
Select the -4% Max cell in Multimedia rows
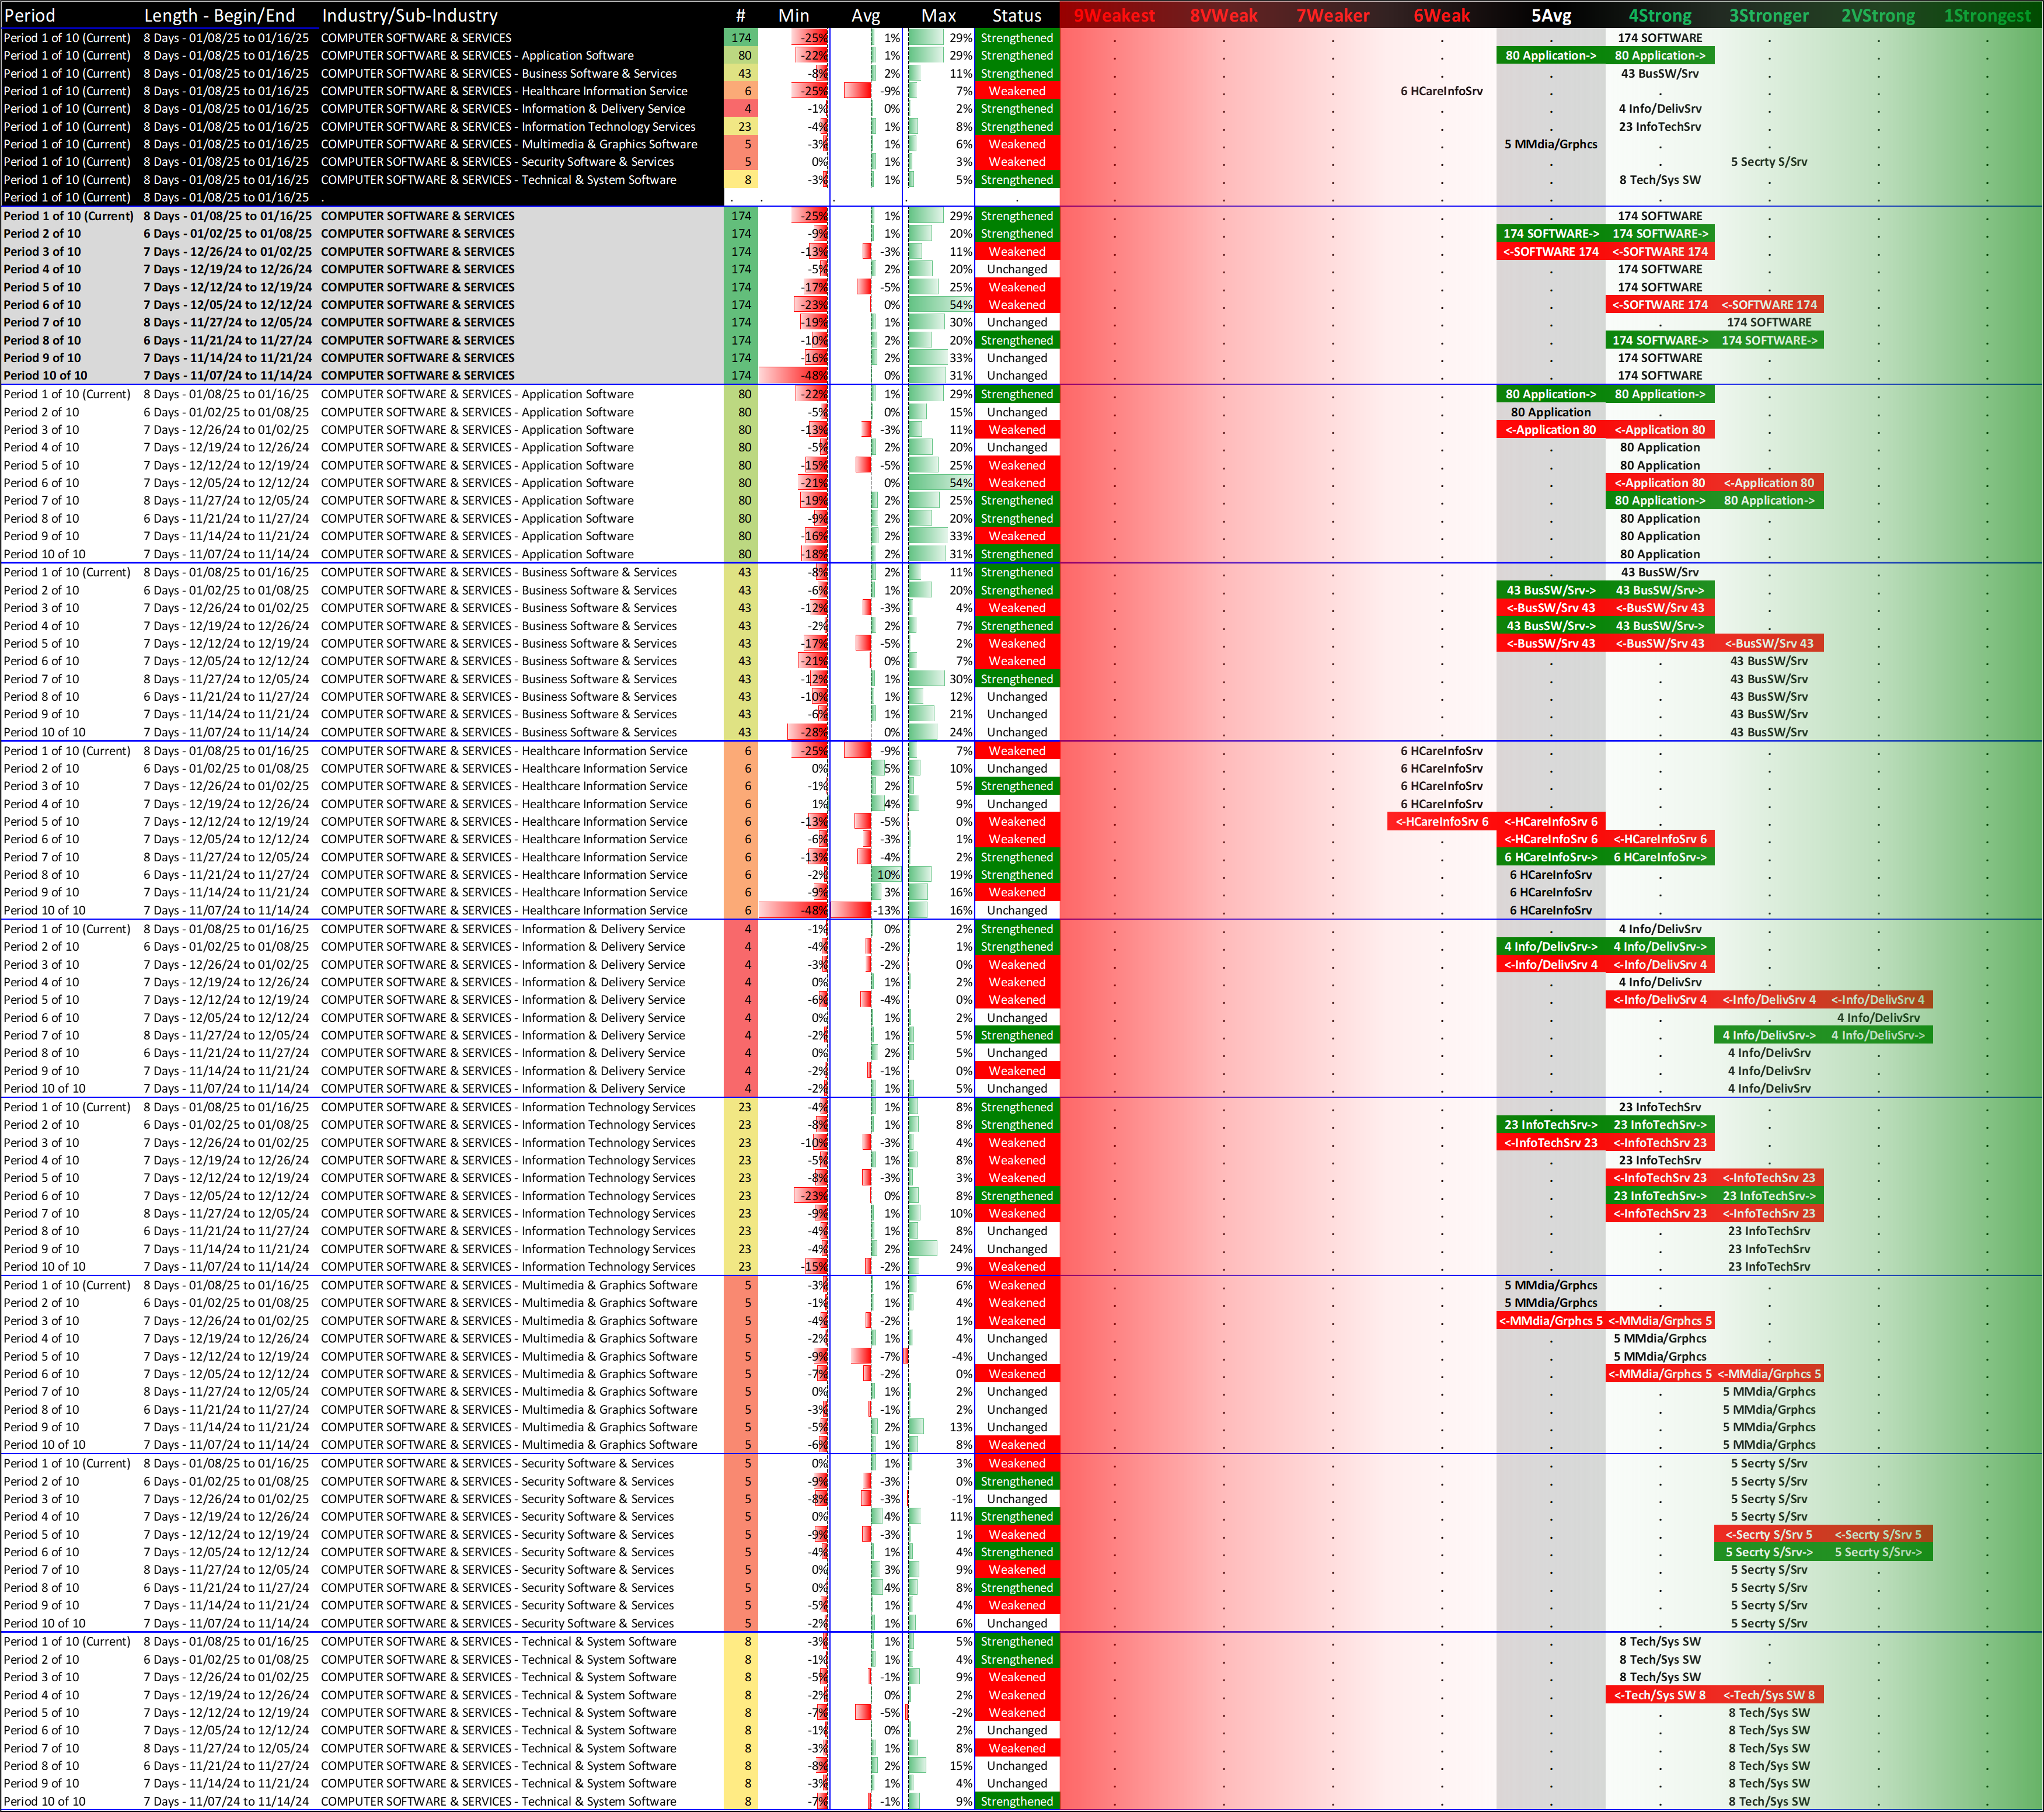(x=961, y=1357)
